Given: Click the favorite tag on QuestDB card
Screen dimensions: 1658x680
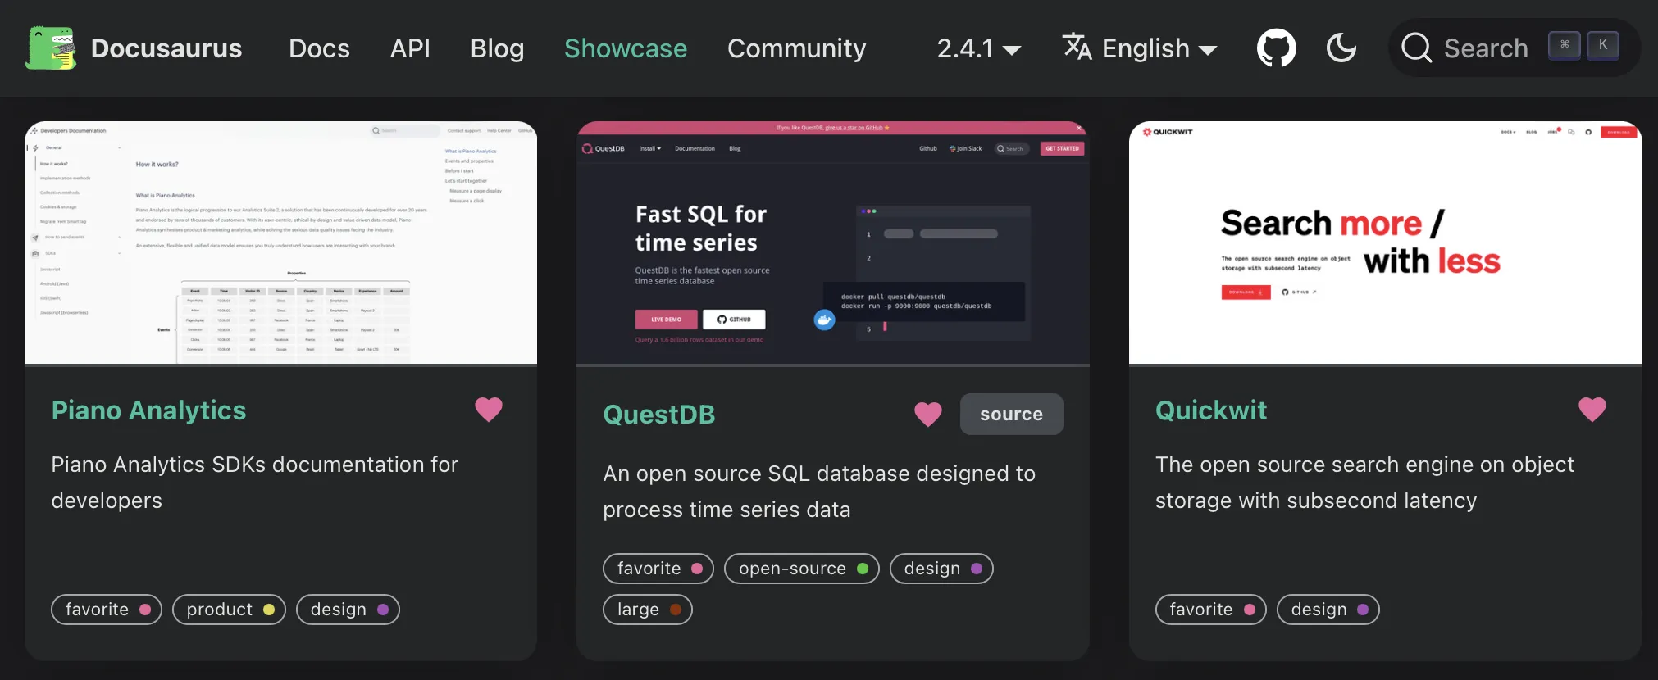Looking at the screenshot, I should click(658, 569).
